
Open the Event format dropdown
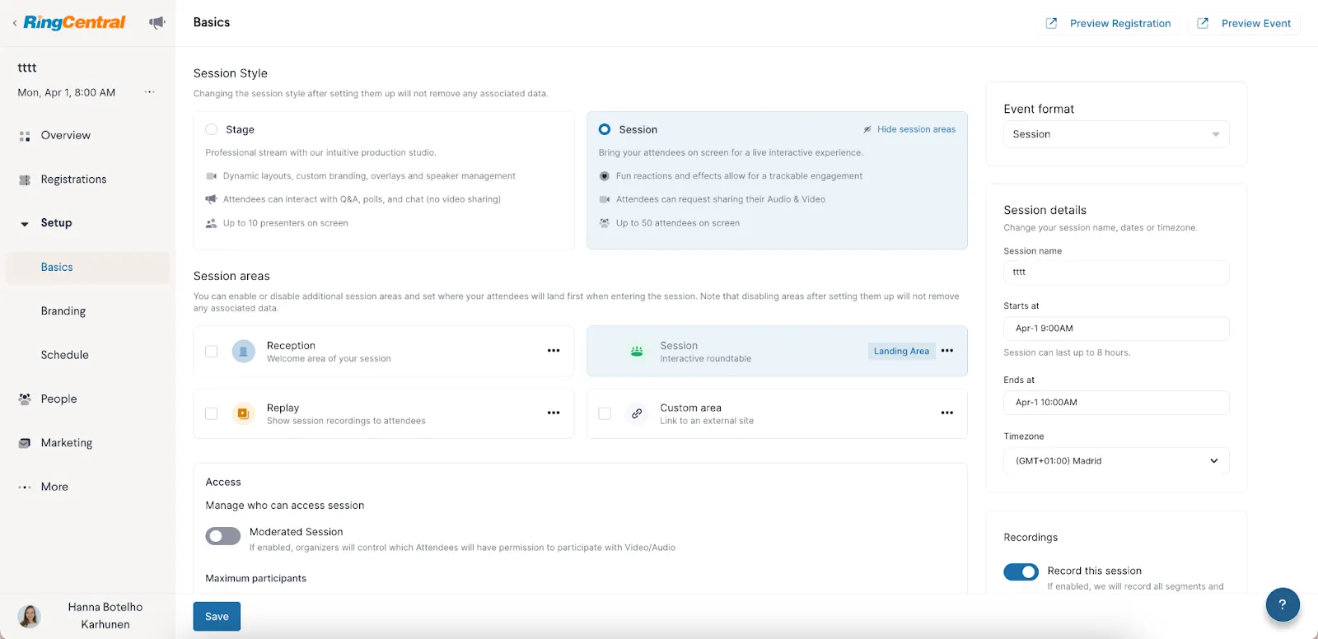click(1115, 134)
